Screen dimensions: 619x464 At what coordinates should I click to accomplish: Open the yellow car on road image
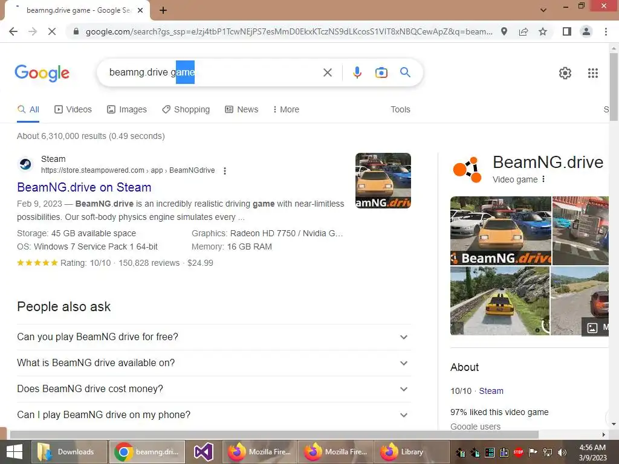tap(500, 301)
